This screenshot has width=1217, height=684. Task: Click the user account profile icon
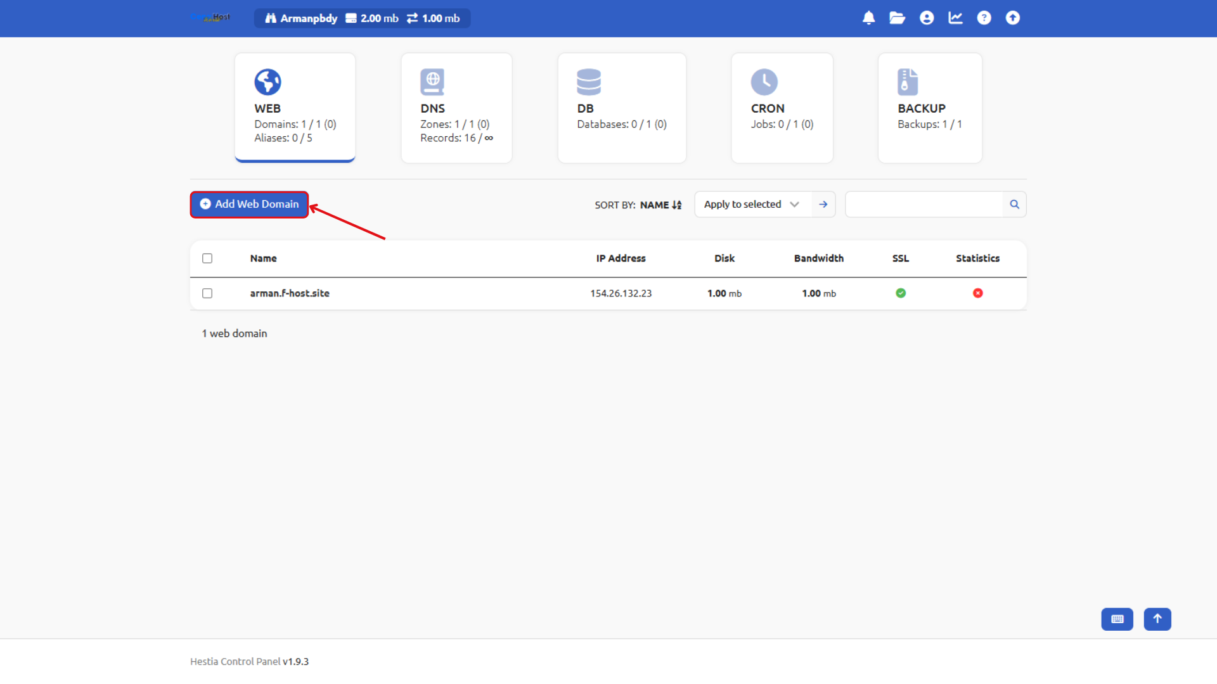927,18
